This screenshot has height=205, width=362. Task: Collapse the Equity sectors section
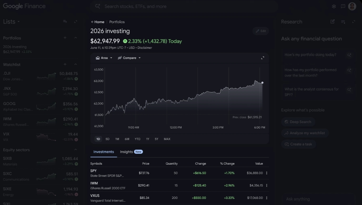[x=76, y=149]
